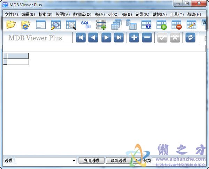Open the 帮助(H) menu
The image size is (209, 169).
click(194, 14)
